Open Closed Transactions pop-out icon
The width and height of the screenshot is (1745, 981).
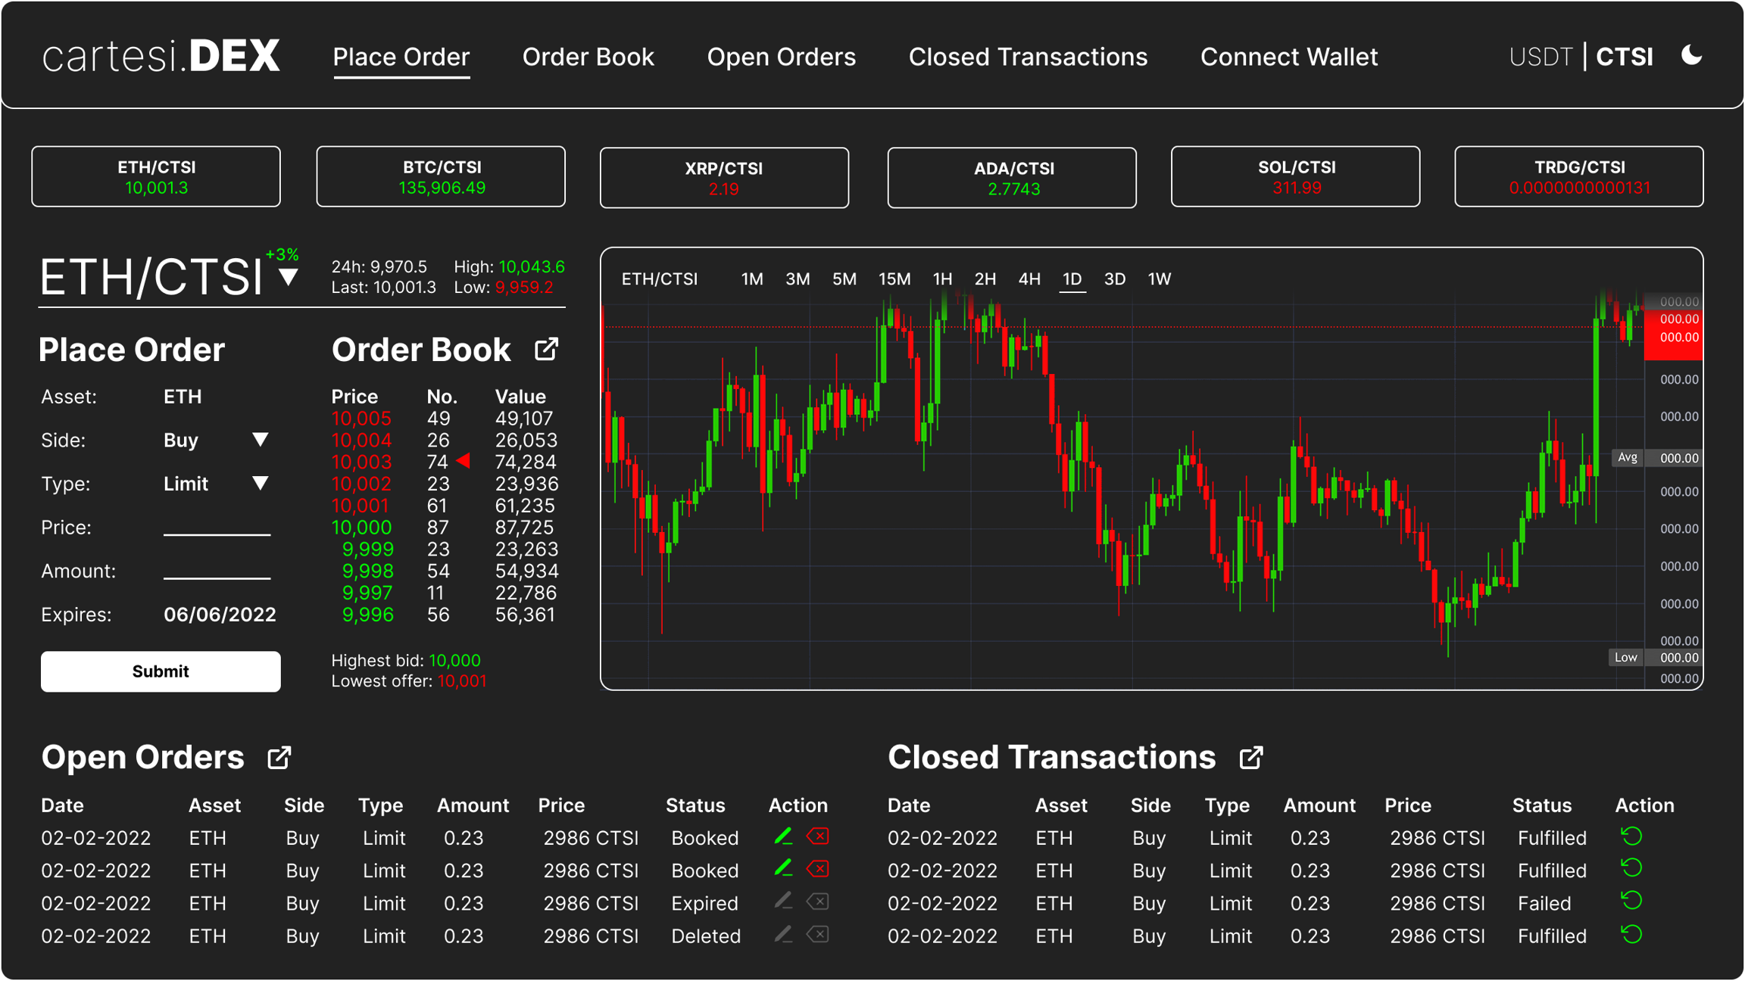(x=1250, y=758)
